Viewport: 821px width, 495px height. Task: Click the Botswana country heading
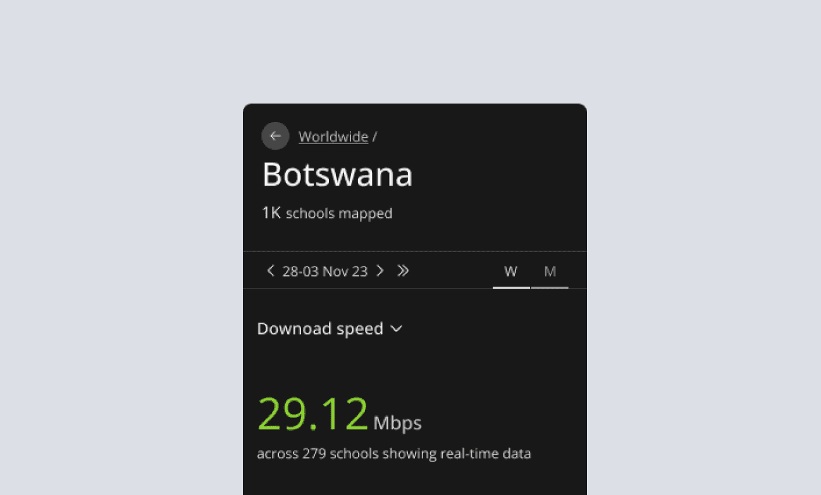tap(337, 174)
